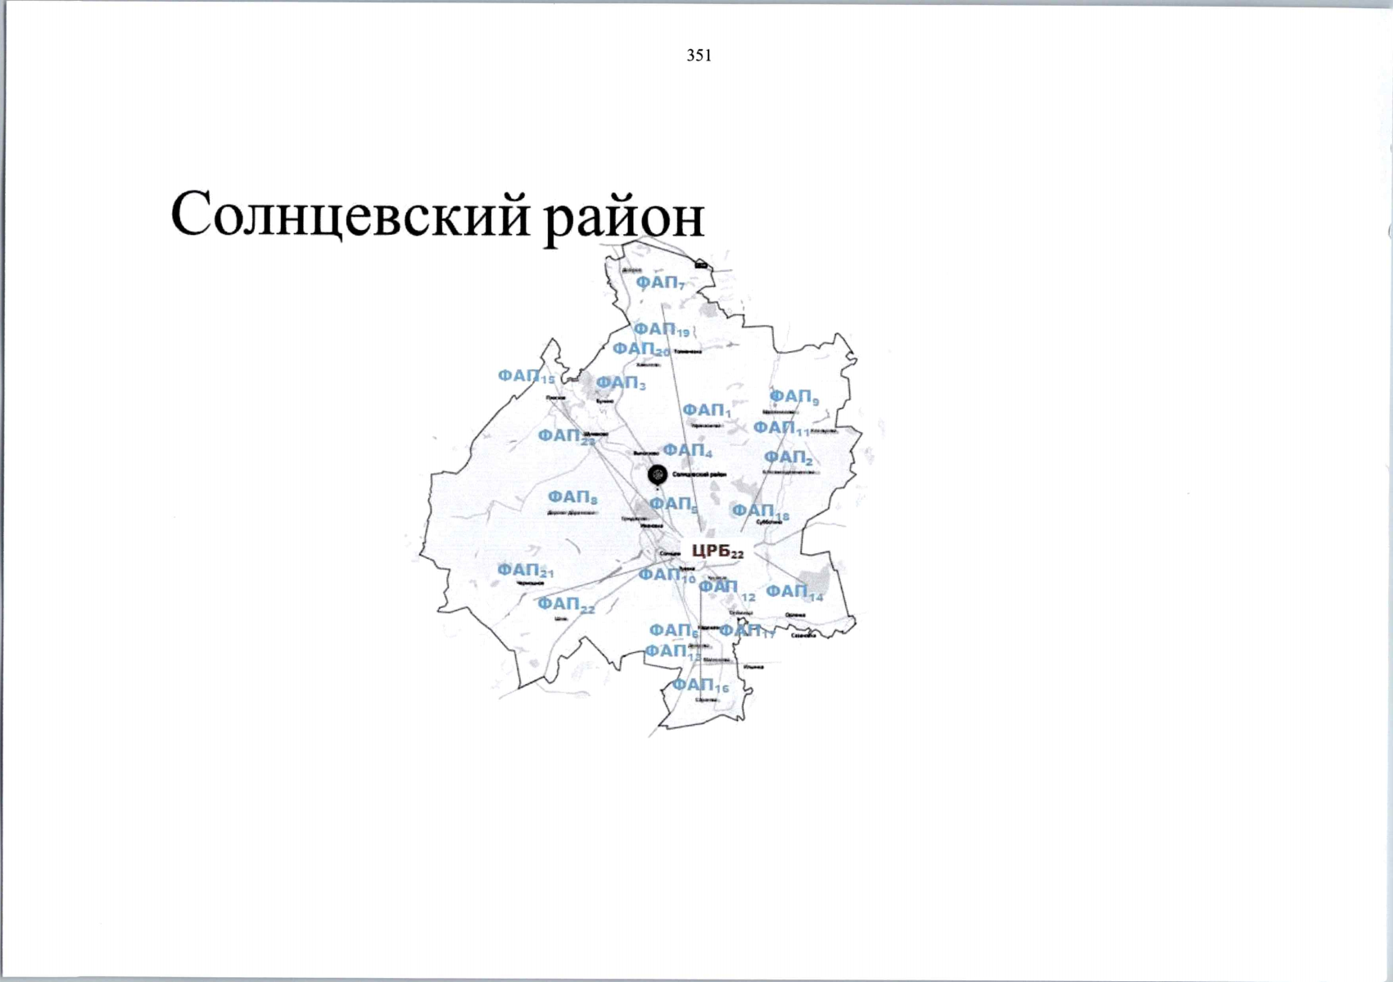Click the black district center marker icon
Screen dimensions: 1393x982
pyautogui.click(x=657, y=474)
